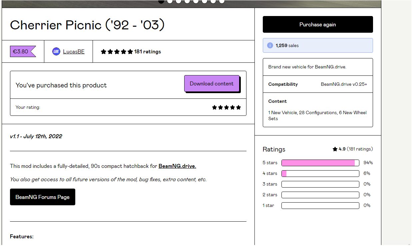Screen dimensions: 412x246
Task: Open the BeamNG Forums Page button
Action: click(x=43, y=197)
